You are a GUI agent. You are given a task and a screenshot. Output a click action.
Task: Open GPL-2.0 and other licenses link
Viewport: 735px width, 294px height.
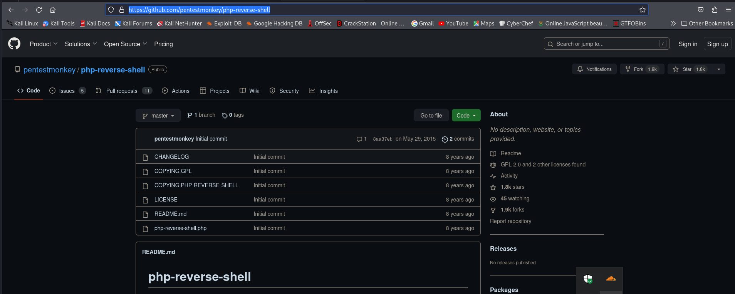point(538,165)
